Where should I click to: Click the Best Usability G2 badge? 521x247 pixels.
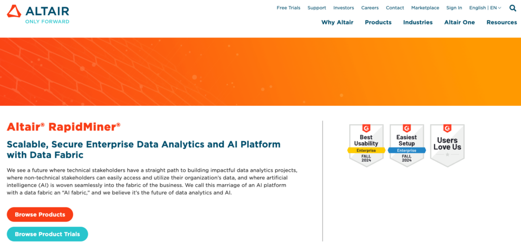(x=366, y=145)
